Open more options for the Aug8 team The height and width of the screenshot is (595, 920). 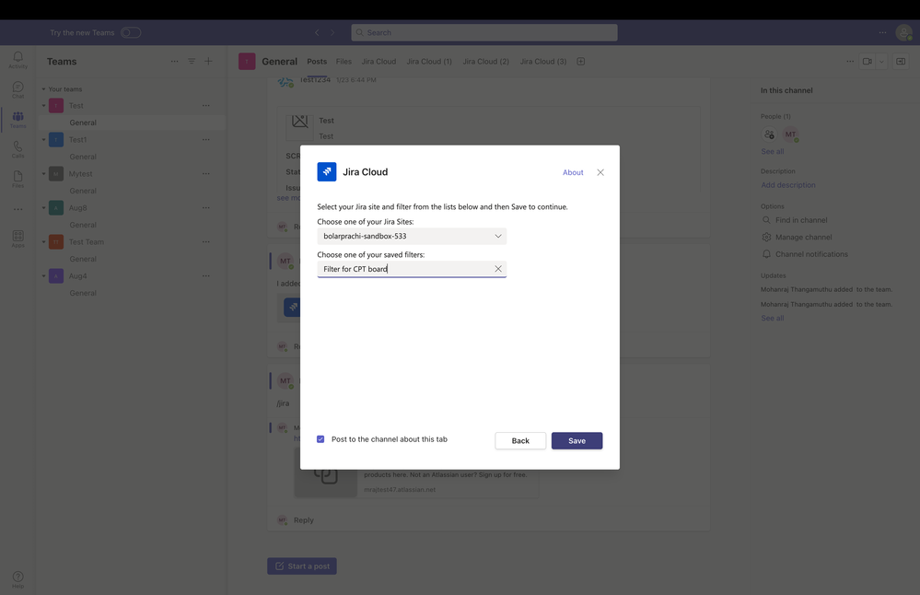pos(206,208)
